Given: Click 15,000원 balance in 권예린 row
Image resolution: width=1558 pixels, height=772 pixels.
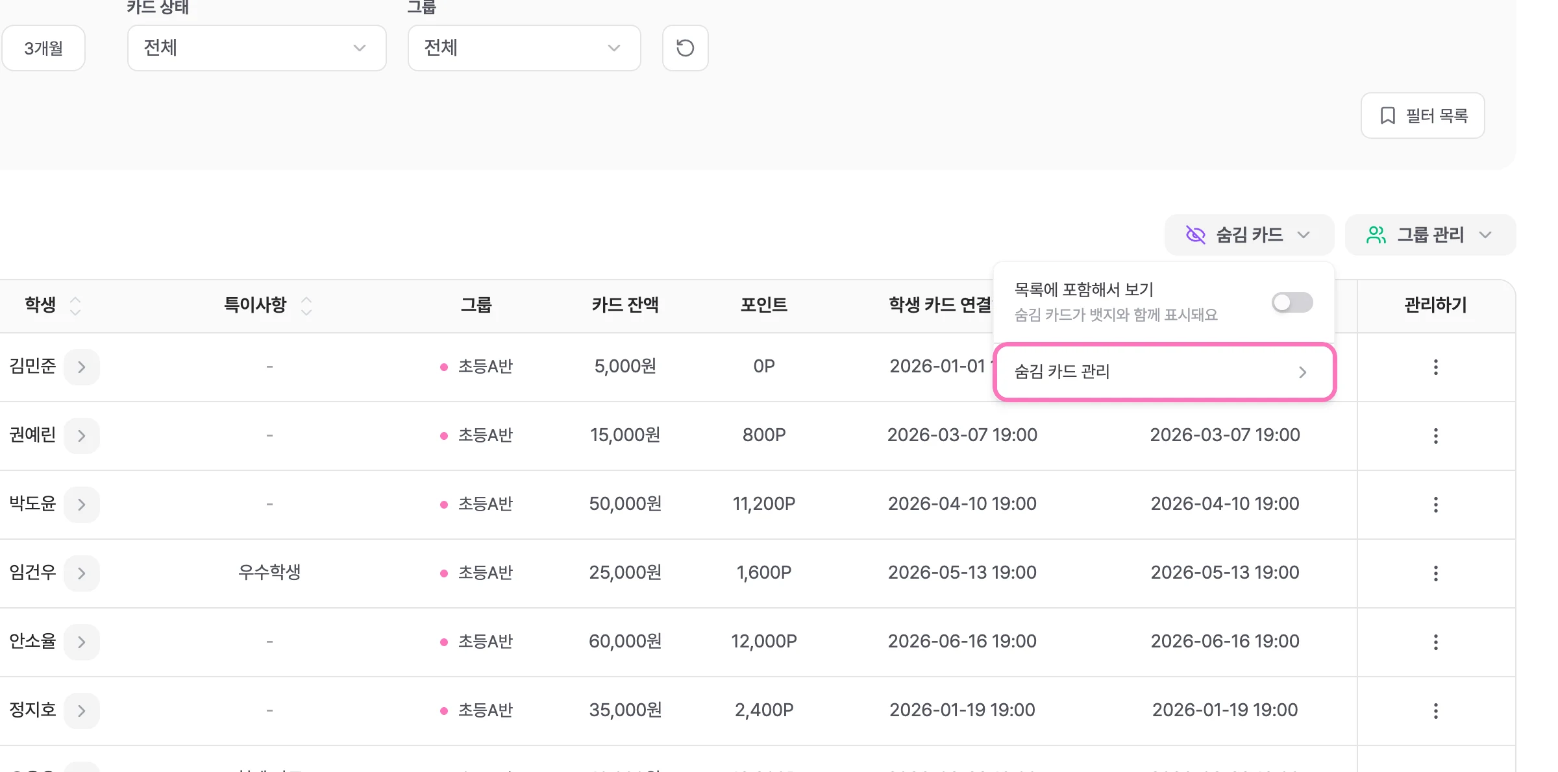Looking at the screenshot, I should (x=625, y=435).
